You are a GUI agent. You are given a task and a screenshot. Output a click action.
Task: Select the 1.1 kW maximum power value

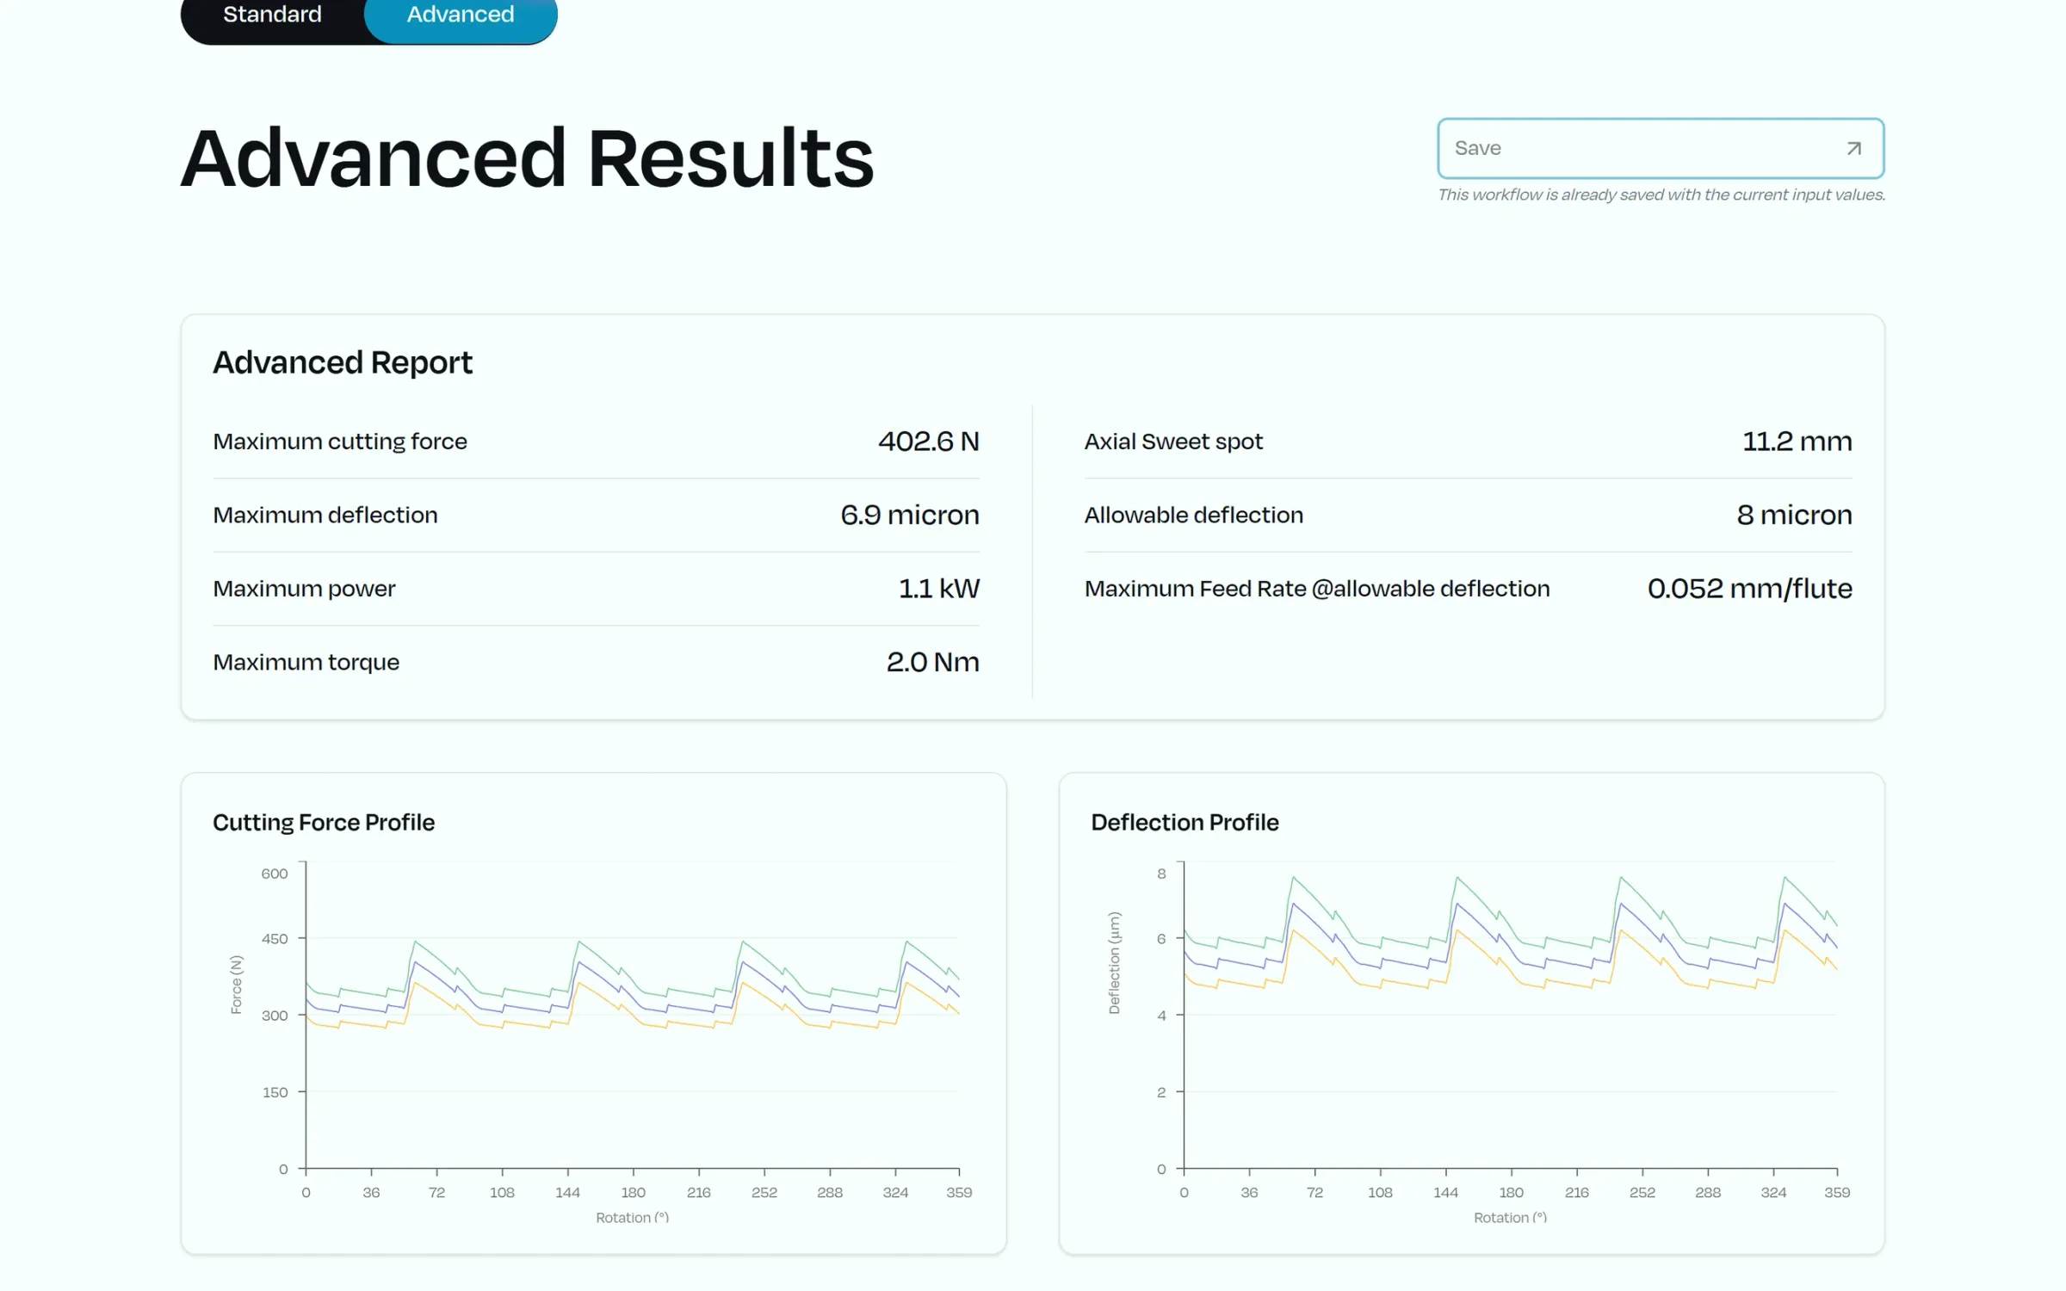[939, 589]
